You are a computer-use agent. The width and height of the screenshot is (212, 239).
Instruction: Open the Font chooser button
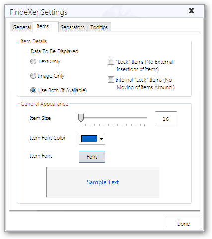pyautogui.click(x=92, y=157)
